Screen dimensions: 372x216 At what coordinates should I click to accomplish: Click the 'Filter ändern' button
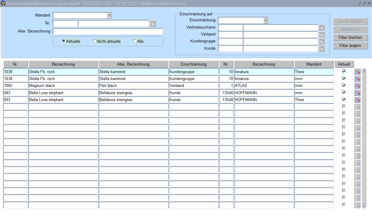tap(351, 46)
